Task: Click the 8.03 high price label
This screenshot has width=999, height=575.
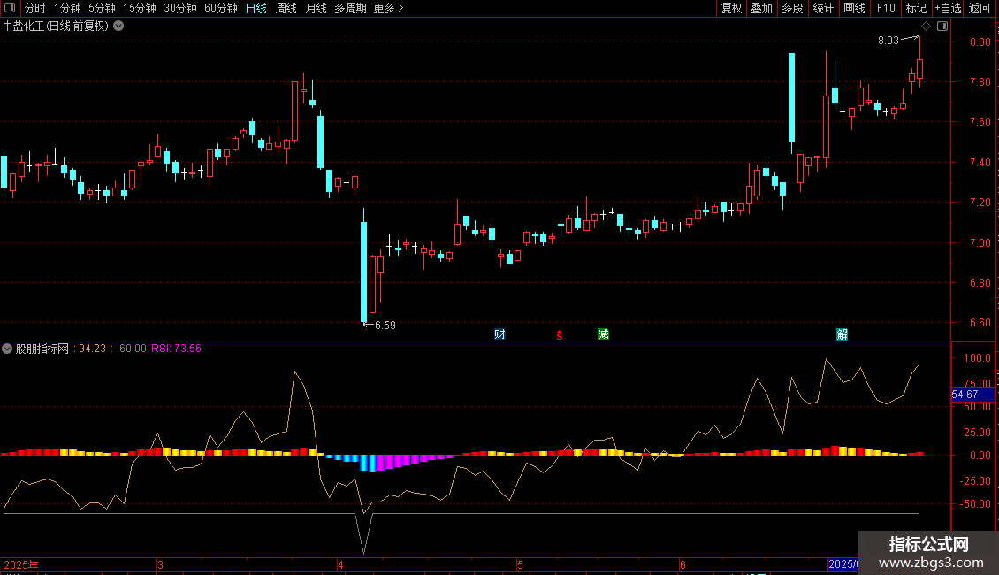Action: pos(888,40)
